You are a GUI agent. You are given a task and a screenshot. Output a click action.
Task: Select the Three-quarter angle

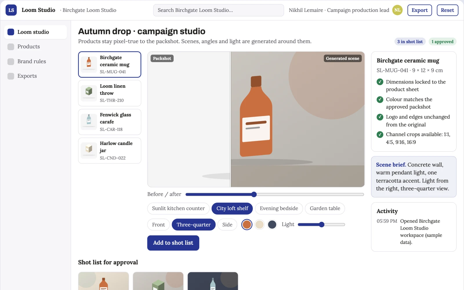pyautogui.click(x=194, y=225)
